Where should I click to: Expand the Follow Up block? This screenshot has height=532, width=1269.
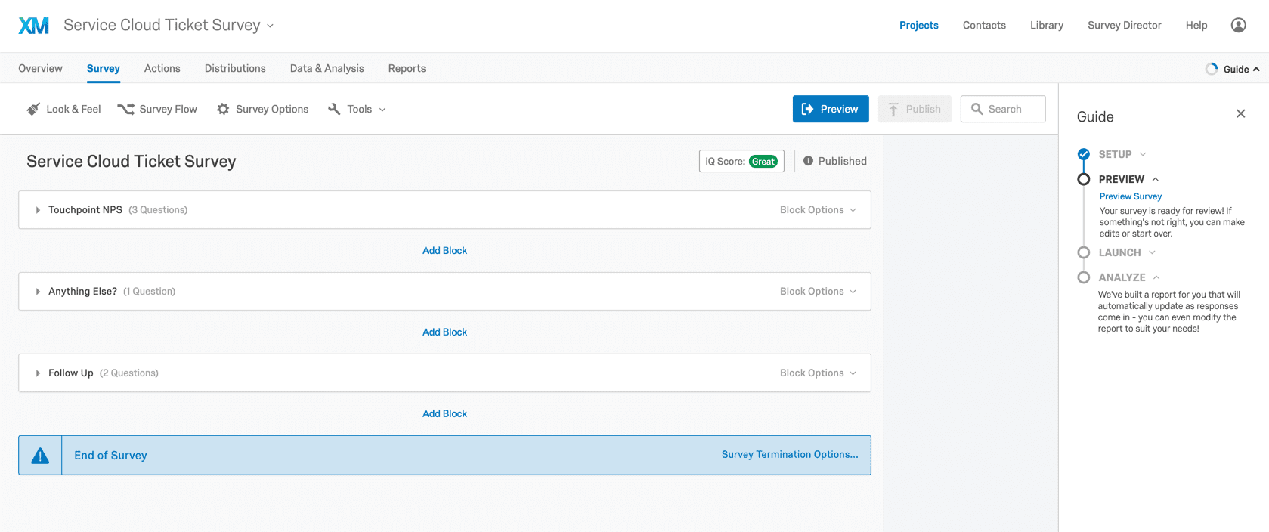[38, 373]
